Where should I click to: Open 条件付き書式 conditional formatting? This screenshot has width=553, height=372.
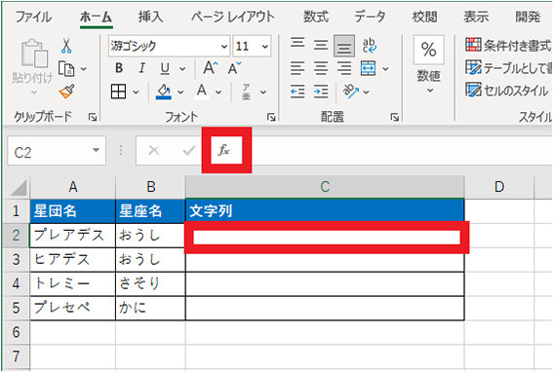coord(508,45)
